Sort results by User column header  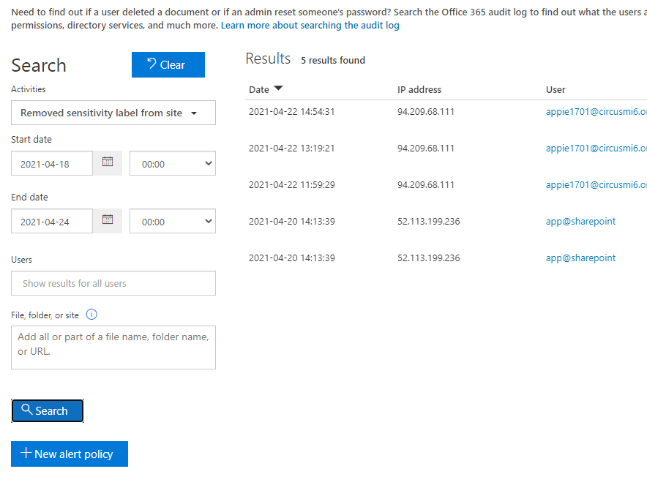[556, 90]
